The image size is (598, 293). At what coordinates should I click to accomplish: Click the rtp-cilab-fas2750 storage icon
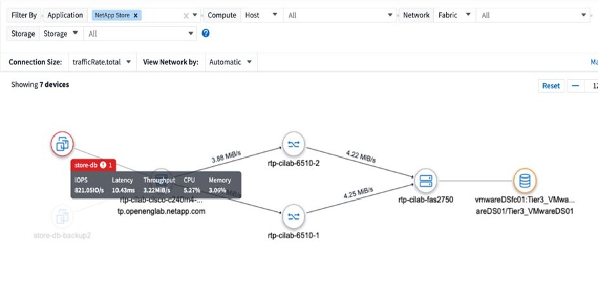coord(425,180)
